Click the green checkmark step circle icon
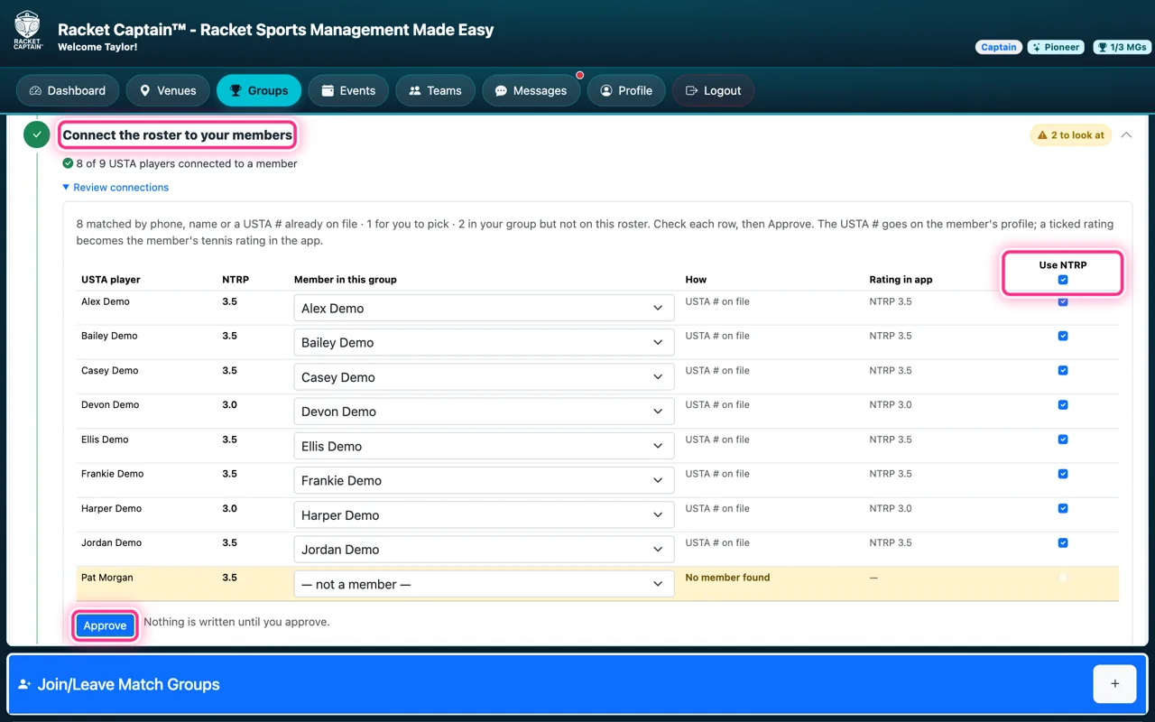This screenshot has width=1155, height=722. click(36, 134)
